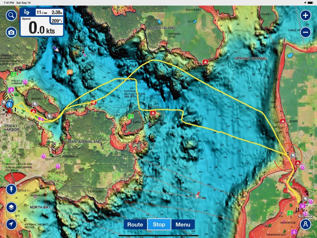
Task: Tap the blue current arrow marker
Action: point(56,48)
